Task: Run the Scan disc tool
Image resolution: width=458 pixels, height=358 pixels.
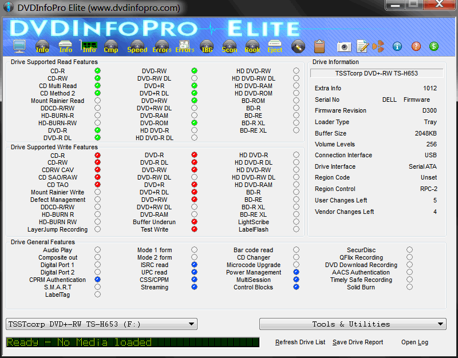Action: 230,47
